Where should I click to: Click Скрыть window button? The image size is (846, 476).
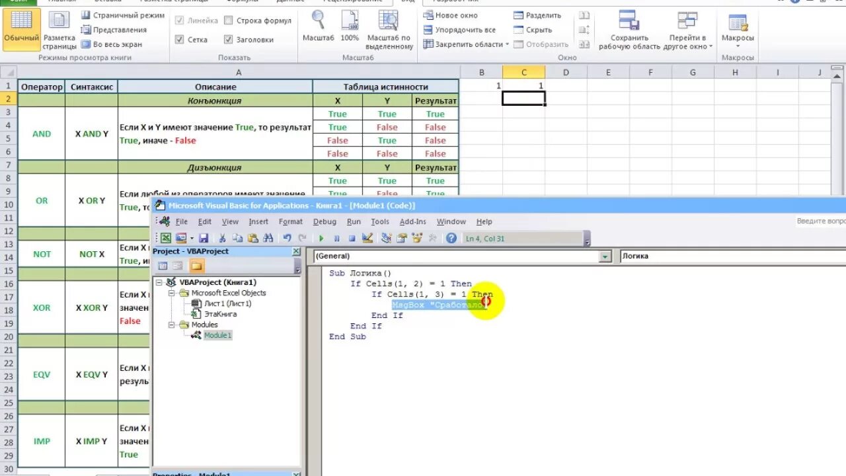533,30
